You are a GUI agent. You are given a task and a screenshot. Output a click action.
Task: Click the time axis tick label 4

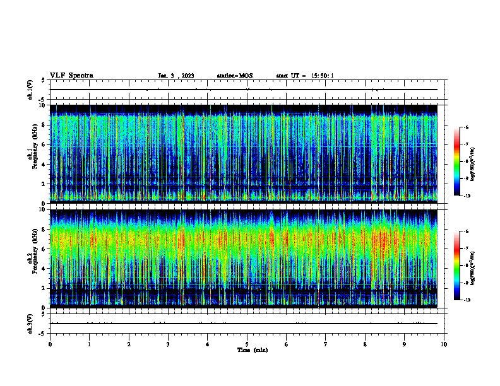[208, 344]
